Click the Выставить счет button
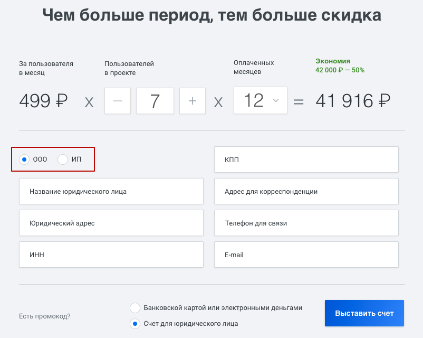423x338 pixels. coord(364,313)
